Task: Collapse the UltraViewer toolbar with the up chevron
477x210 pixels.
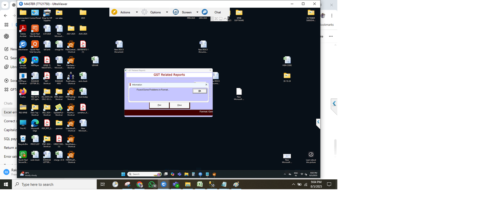Action: [x=225, y=19]
